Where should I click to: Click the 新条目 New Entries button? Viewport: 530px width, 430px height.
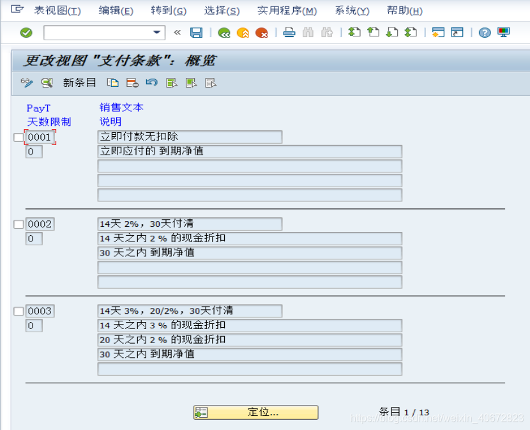tap(80, 82)
